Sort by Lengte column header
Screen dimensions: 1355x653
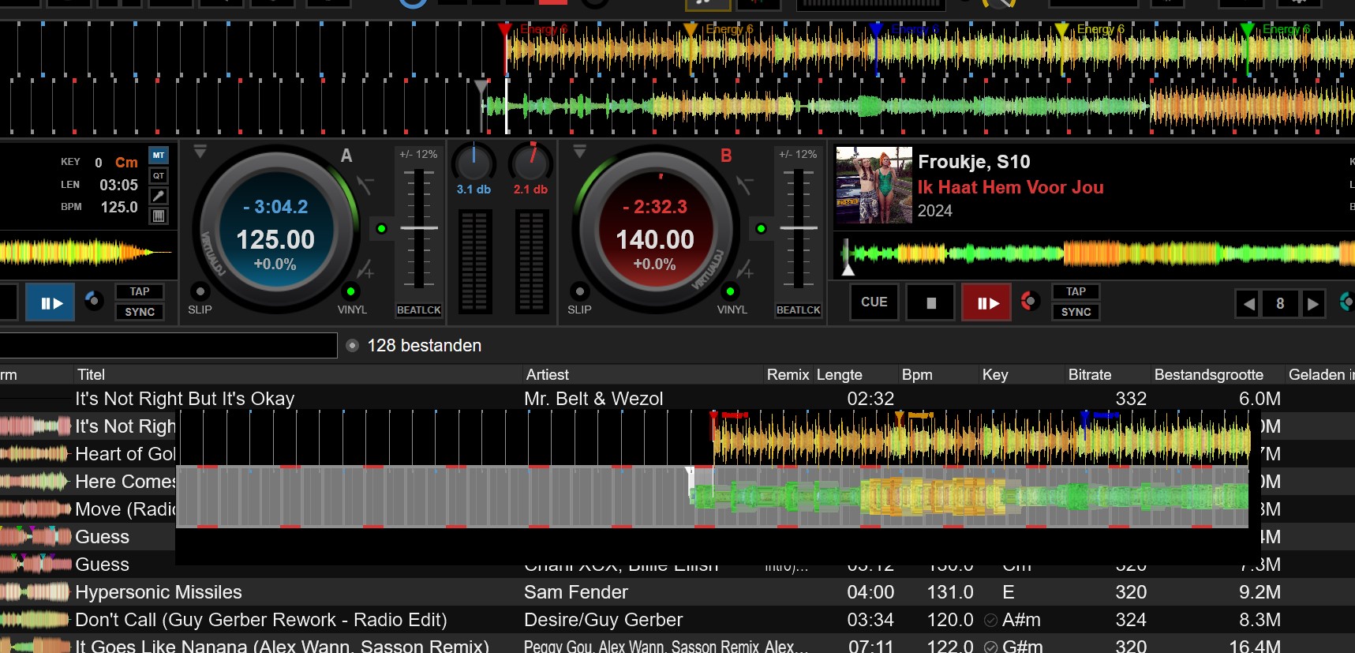(856, 374)
